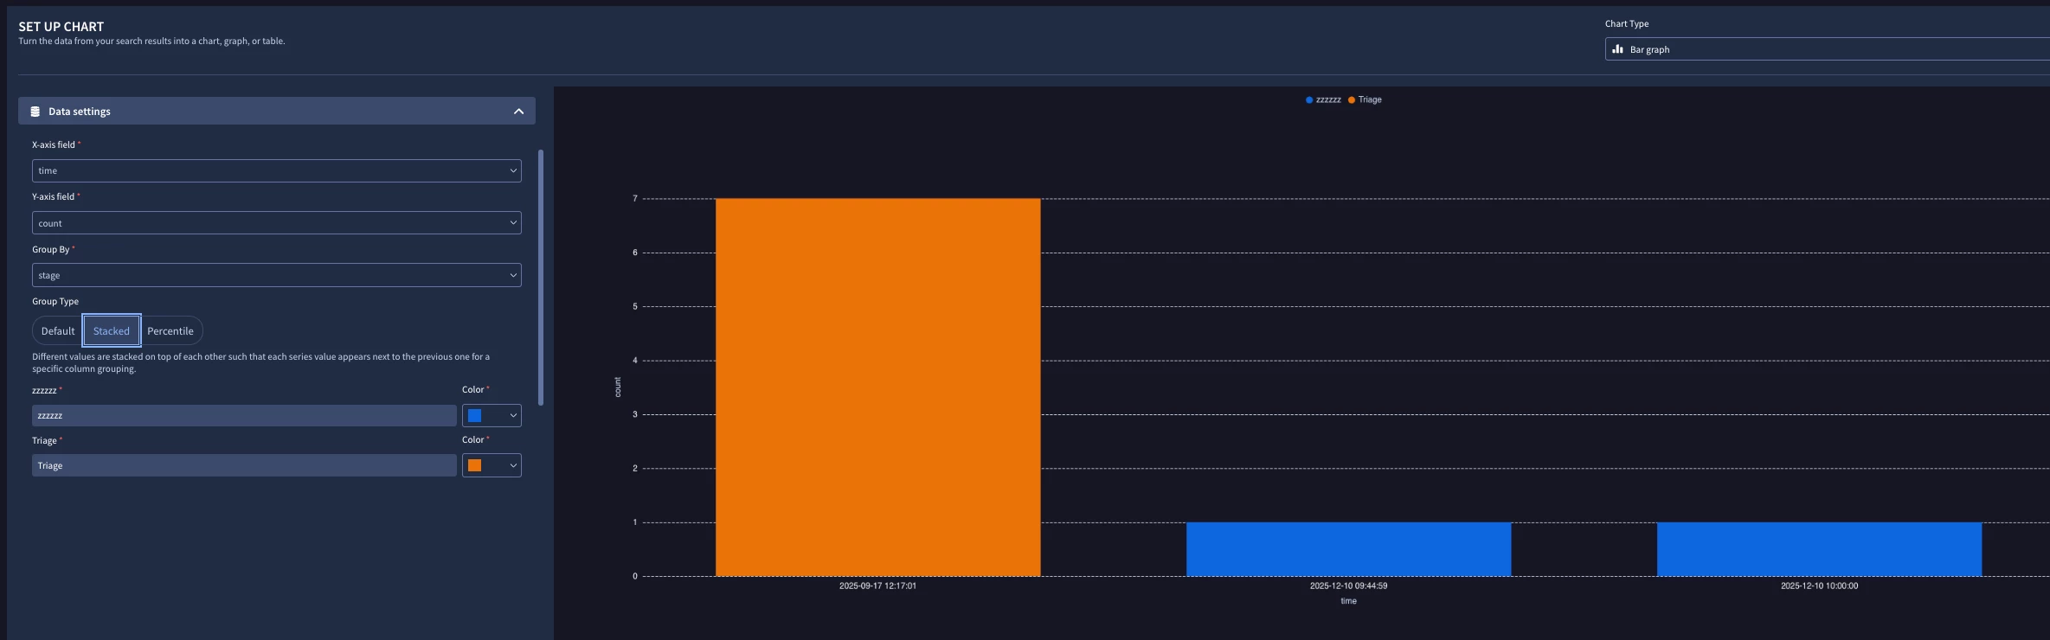Click the data settings panel scrollbar
Screen dimensions: 2050x640
pyautogui.click(x=541, y=277)
